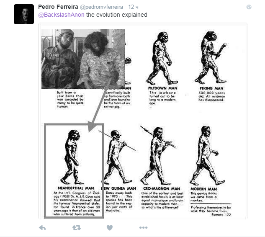
Task: Open the @BackslashAnon mention
Action: [62, 15]
